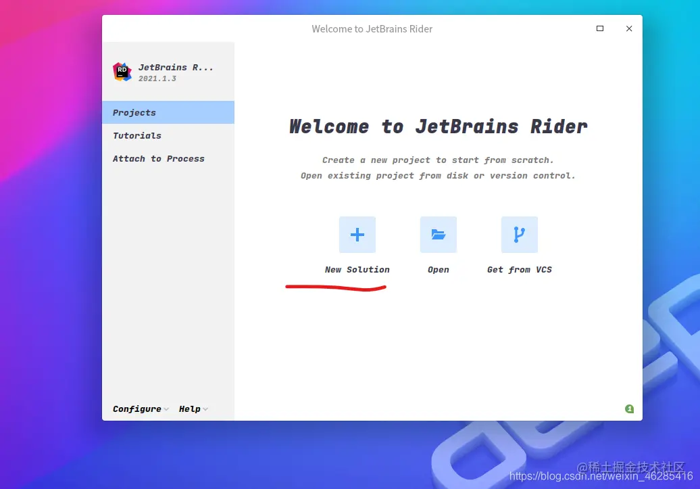Start cloning a repository with the VCS icon
This screenshot has height=489, width=700.
519,235
